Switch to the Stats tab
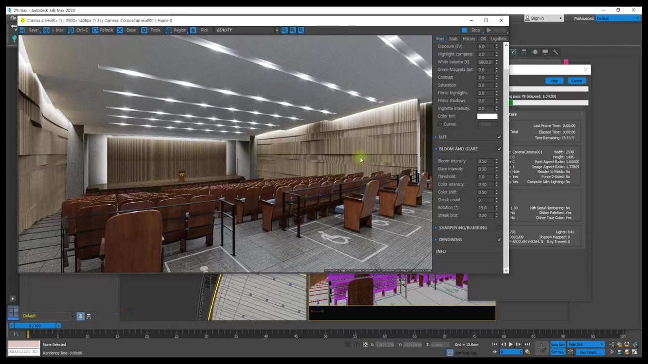The height and width of the screenshot is (364, 648). click(x=453, y=39)
